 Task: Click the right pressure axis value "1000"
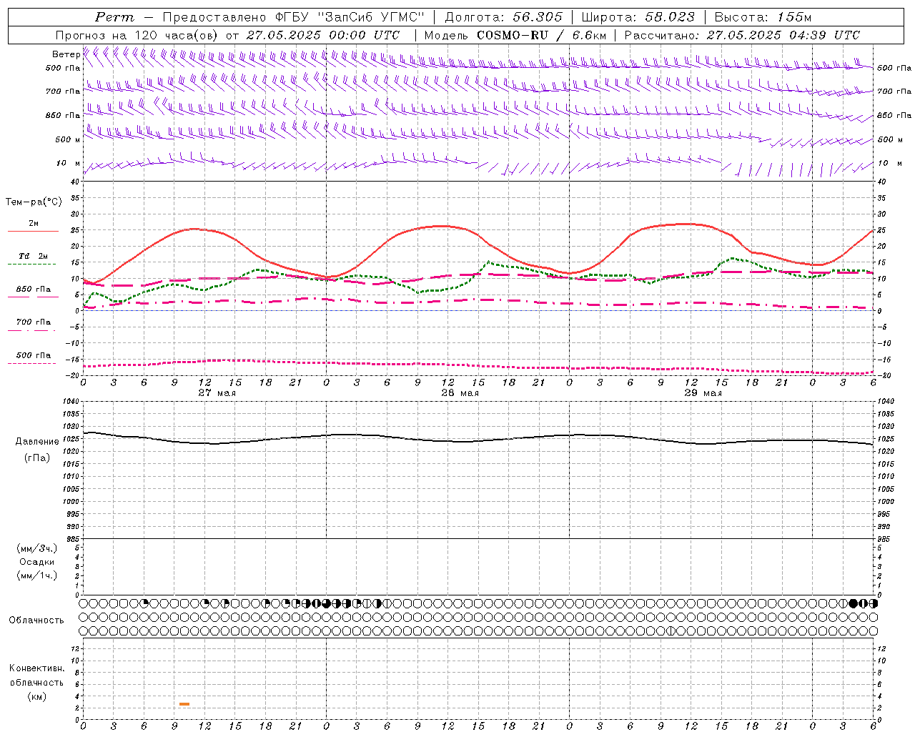click(886, 502)
